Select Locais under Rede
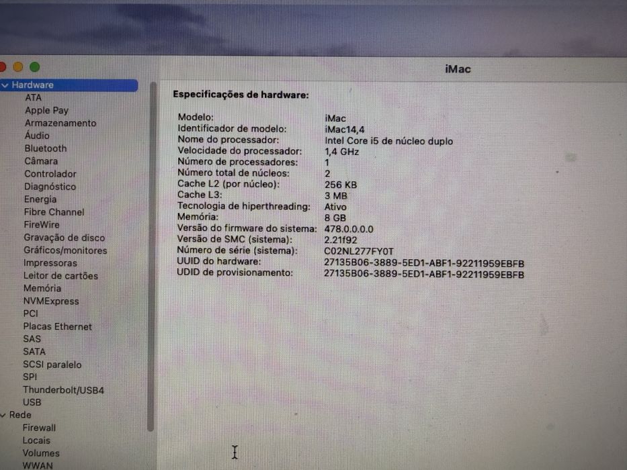 [36, 440]
